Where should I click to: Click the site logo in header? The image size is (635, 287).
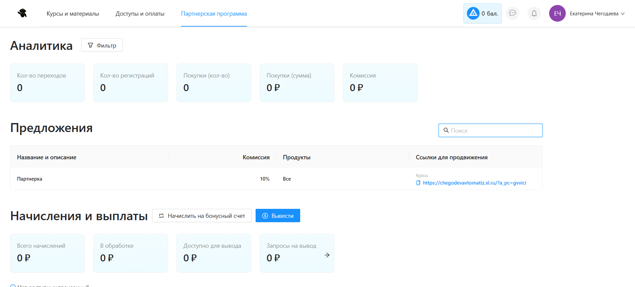pyautogui.click(x=22, y=13)
